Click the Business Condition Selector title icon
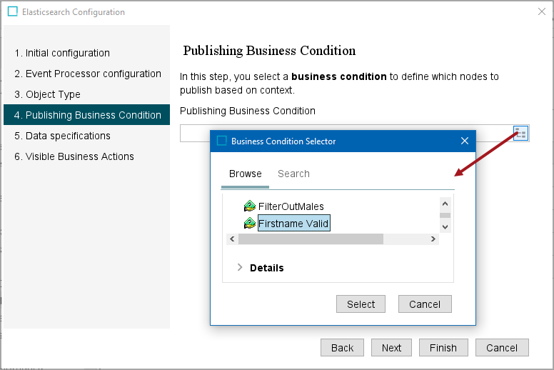The height and width of the screenshot is (370, 554). pyautogui.click(x=221, y=141)
